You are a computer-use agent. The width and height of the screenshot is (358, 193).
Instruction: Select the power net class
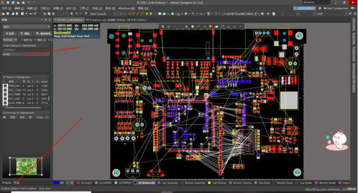pyautogui.click(x=26, y=54)
